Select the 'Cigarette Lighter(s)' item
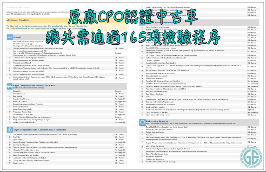The image size is (266, 172). [153, 60]
